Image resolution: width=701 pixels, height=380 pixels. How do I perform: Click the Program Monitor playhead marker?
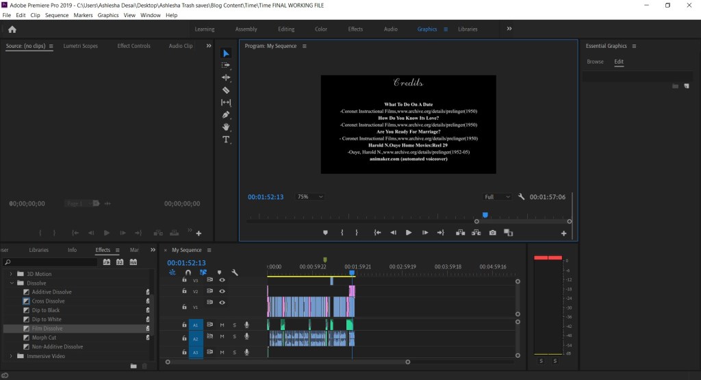coord(485,215)
